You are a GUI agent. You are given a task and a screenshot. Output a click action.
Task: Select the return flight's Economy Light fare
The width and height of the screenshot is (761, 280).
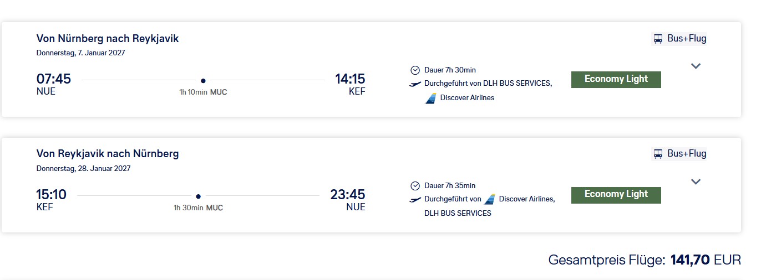[x=616, y=194]
